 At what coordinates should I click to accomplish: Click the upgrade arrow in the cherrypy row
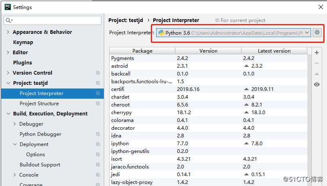click(x=246, y=113)
